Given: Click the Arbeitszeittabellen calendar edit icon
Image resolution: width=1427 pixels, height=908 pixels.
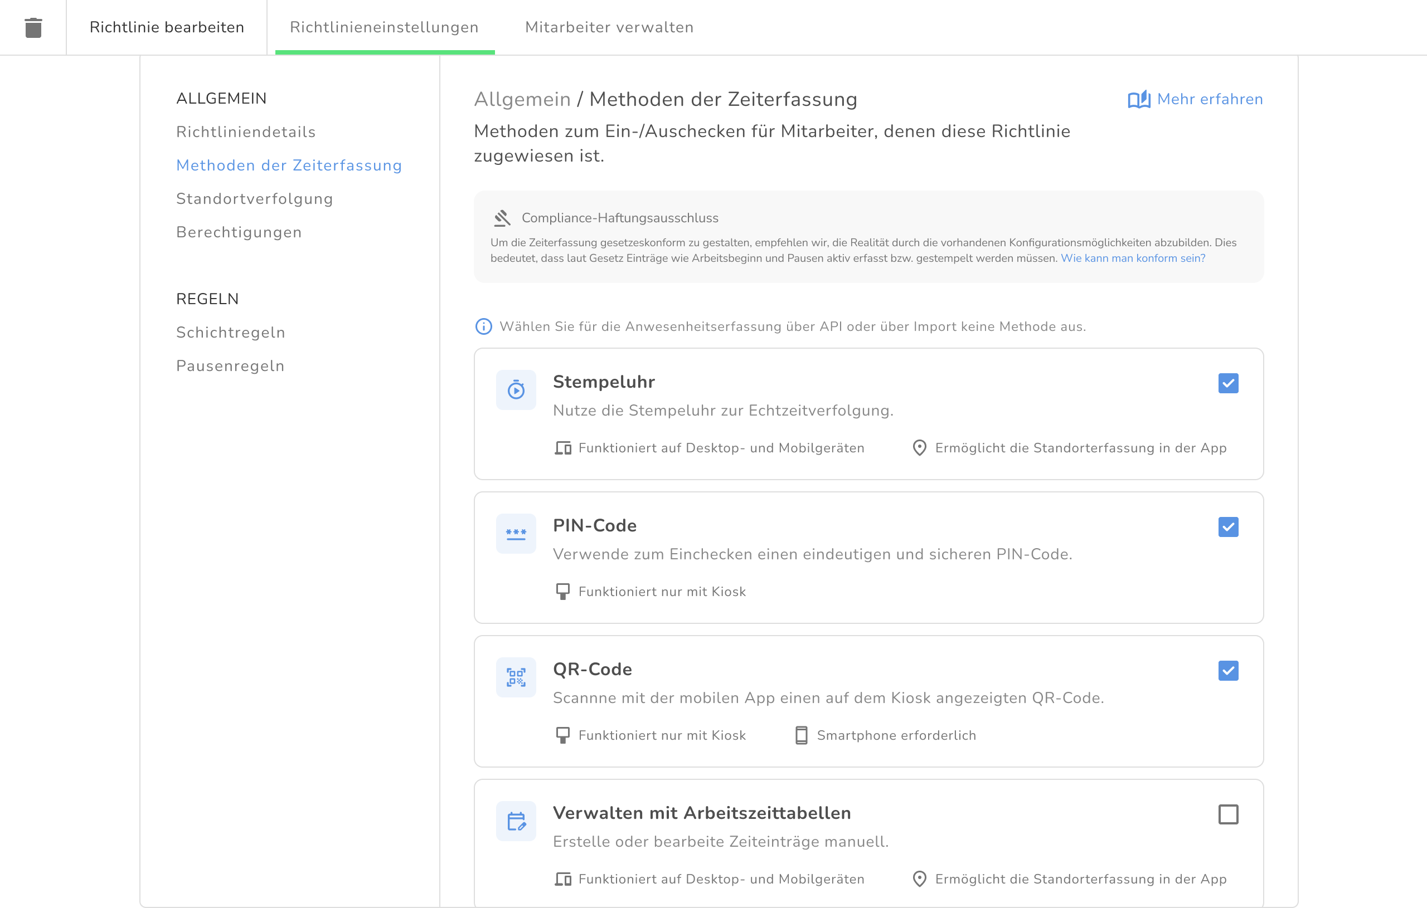Looking at the screenshot, I should pyautogui.click(x=516, y=821).
